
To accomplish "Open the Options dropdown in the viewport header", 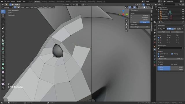I will 149,5.
